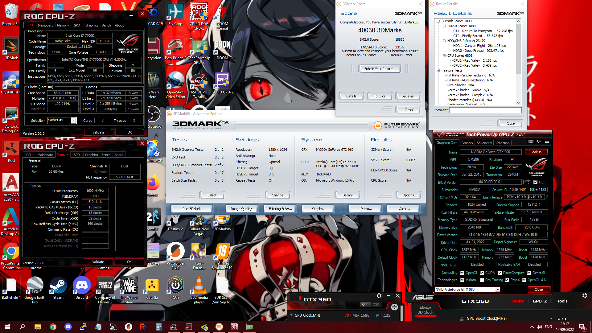
Task: Click the Windows Start button
Action: 7,327
